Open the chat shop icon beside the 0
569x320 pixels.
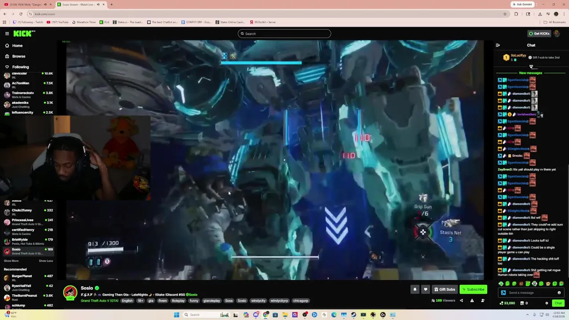(522, 304)
